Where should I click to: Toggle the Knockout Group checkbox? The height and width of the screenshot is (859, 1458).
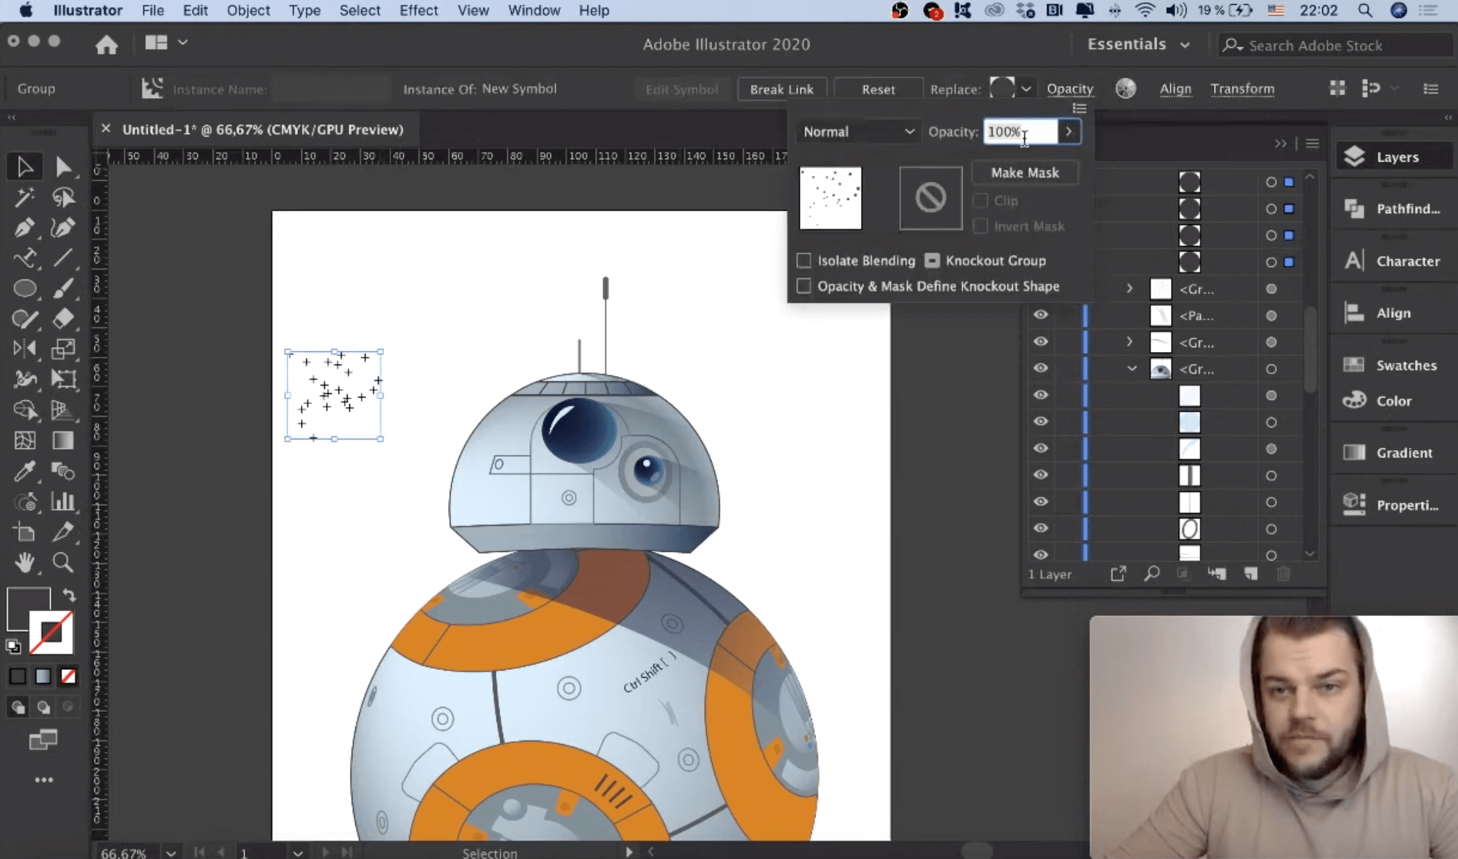tap(932, 260)
